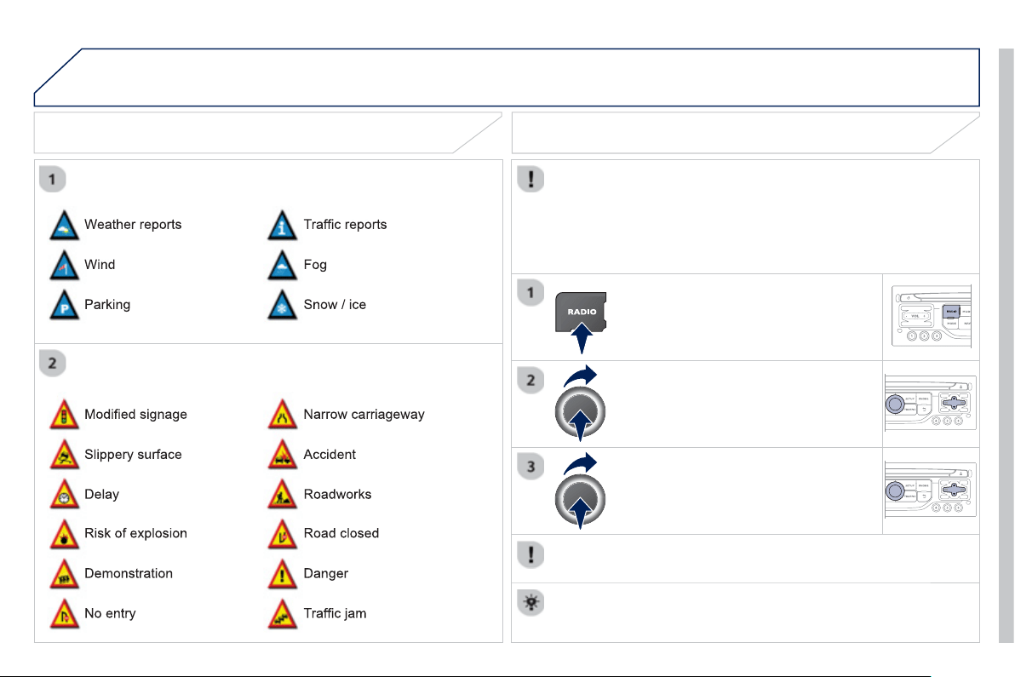Click the Delay clock warning icon
Viewport: 1015px width, 677px height.
click(x=64, y=495)
